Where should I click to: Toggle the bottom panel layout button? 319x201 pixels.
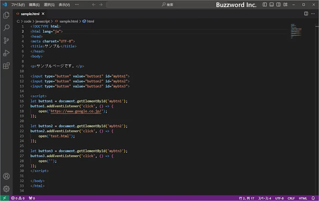click(272, 4)
